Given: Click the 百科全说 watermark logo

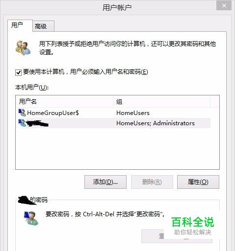Looking at the screenshot, I should (x=192, y=222).
